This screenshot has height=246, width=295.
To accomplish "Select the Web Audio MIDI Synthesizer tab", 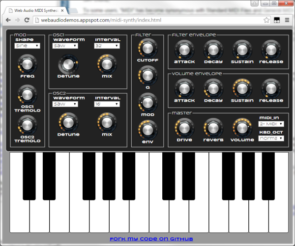I will 36,10.
